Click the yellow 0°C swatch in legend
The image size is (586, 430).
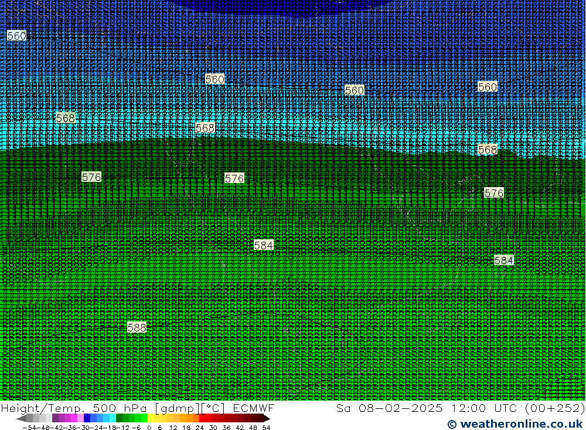[151, 418]
